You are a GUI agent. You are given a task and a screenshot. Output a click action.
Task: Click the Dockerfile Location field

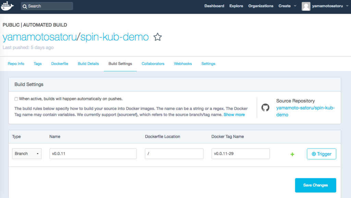tap(174, 154)
